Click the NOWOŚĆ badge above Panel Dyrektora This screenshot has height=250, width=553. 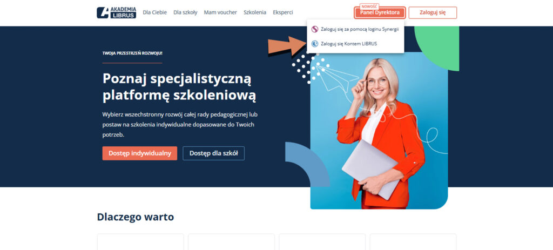(369, 6)
